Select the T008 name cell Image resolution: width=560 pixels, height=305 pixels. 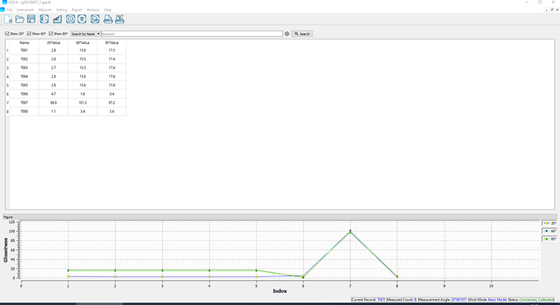[25, 111]
